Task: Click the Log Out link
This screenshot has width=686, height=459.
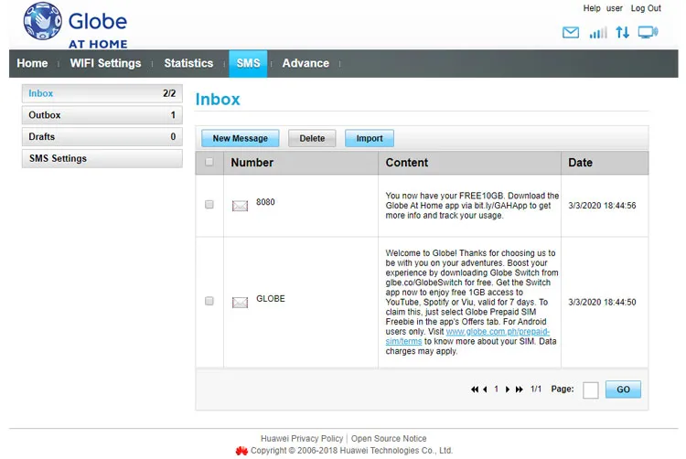Action: pos(646,8)
